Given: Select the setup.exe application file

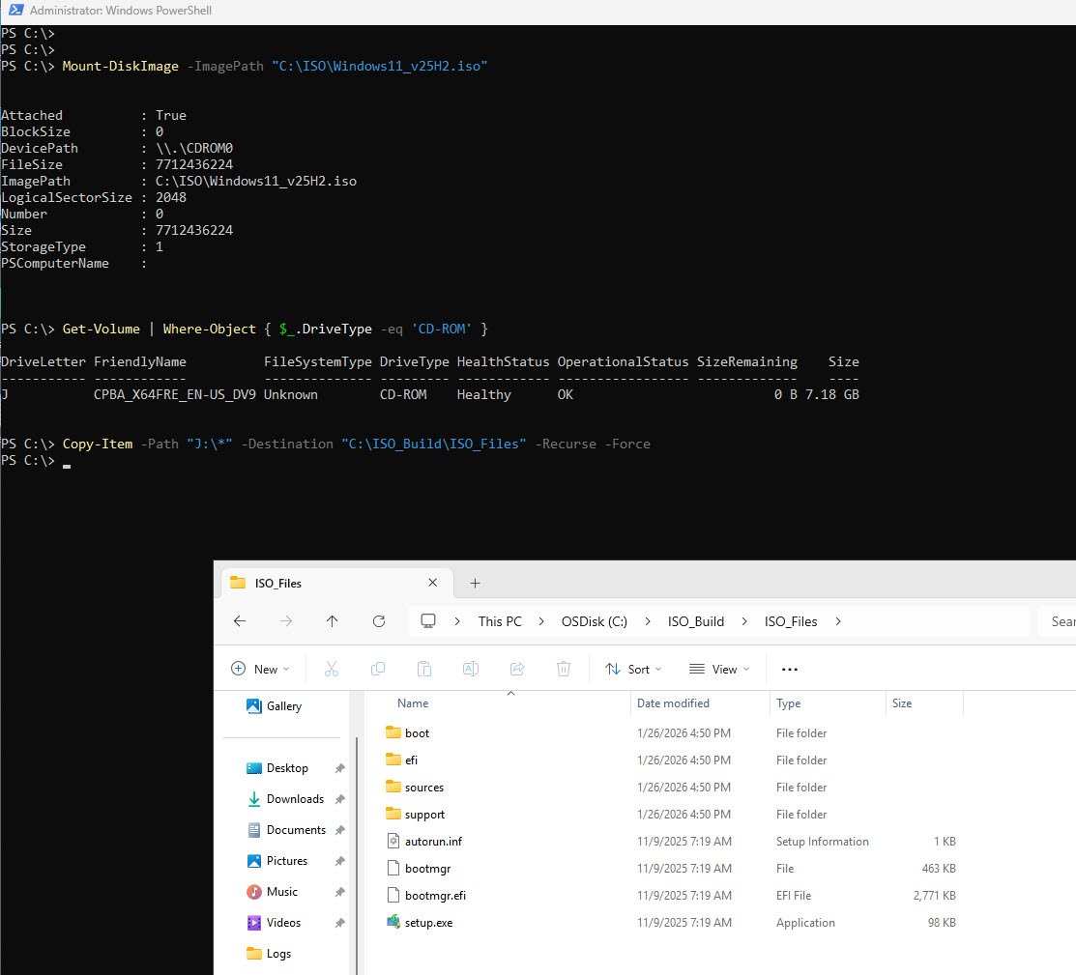Looking at the screenshot, I should coord(428,923).
